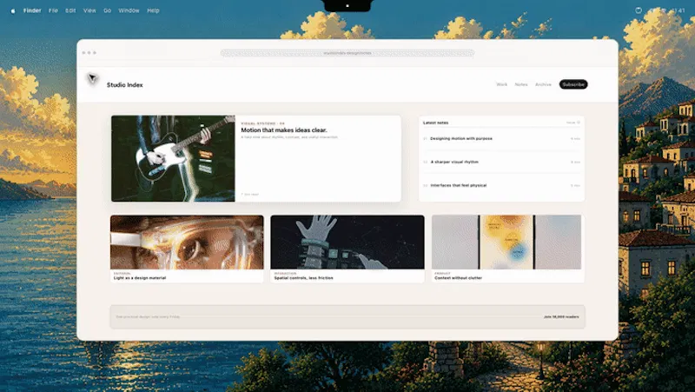Screen dimensions: 695x392
Task: Click the Studio Index site title
Action: [x=124, y=84]
